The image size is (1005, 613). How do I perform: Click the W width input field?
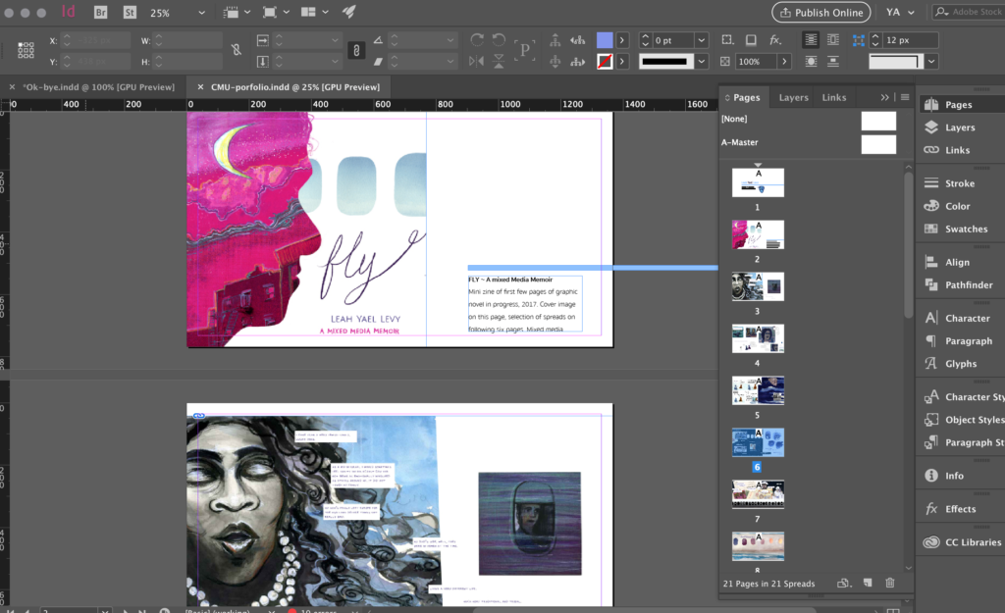point(187,40)
